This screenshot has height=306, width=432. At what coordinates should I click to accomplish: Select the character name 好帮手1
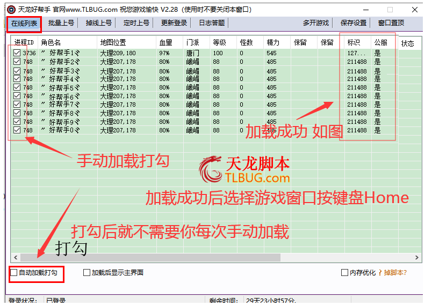coord(60,53)
